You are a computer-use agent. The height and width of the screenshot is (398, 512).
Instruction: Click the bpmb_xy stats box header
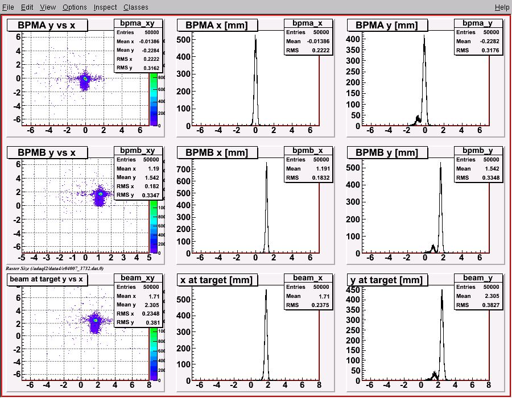[x=138, y=151]
